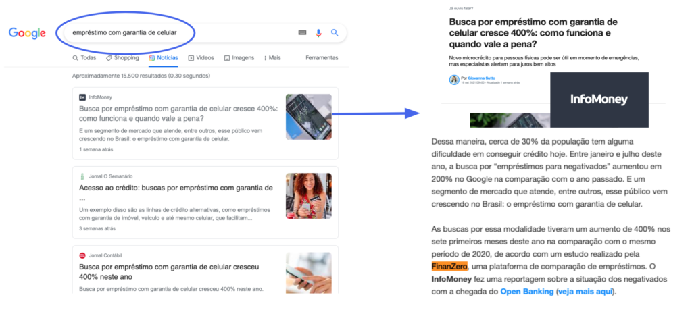The height and width of the screenshot is (314, 692).
Task: Open InfoMoney headline 'Busca por empréstimo... cresce 400%'
Action: tap(178, 113)
